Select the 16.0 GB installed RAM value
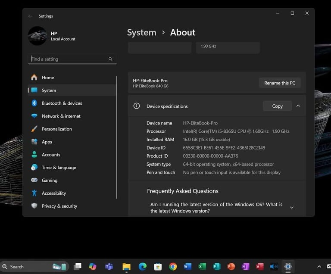Screen dimensions: 331x274 206,140
